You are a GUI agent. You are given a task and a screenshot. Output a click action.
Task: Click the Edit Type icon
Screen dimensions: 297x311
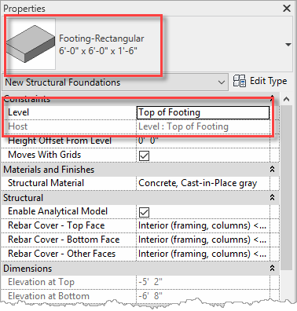pyautogui.click(x=239, y=81)
